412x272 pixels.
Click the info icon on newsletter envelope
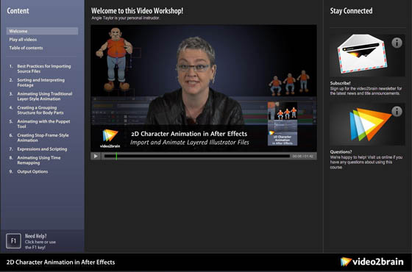tap(397, 43)
